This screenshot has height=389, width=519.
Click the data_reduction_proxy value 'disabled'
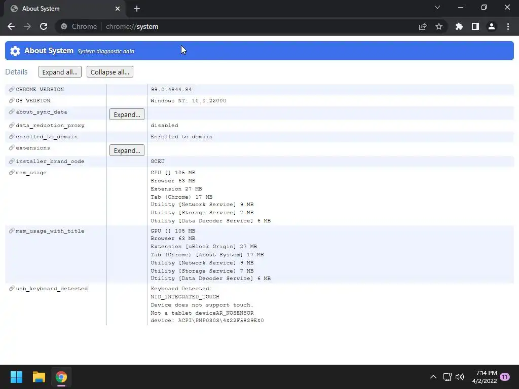(165, 126)
